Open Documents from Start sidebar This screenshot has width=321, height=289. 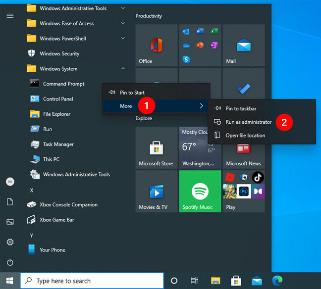pos(10,202)
